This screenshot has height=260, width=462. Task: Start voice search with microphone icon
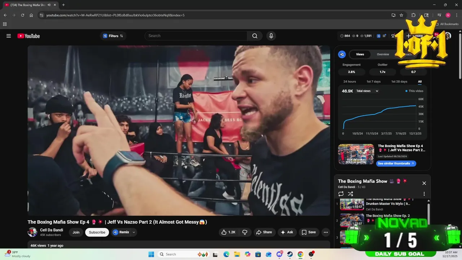(x=271, y=36)
